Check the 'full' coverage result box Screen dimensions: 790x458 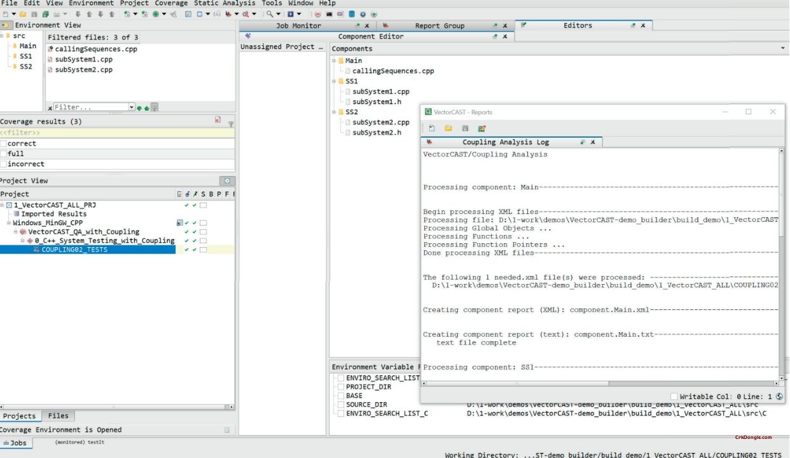tap(3, 154)
